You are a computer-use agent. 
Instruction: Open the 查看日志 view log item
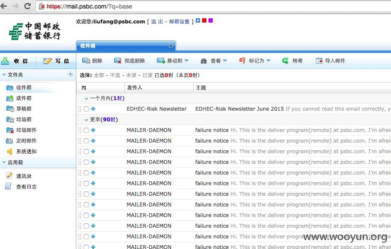point(21,187)
